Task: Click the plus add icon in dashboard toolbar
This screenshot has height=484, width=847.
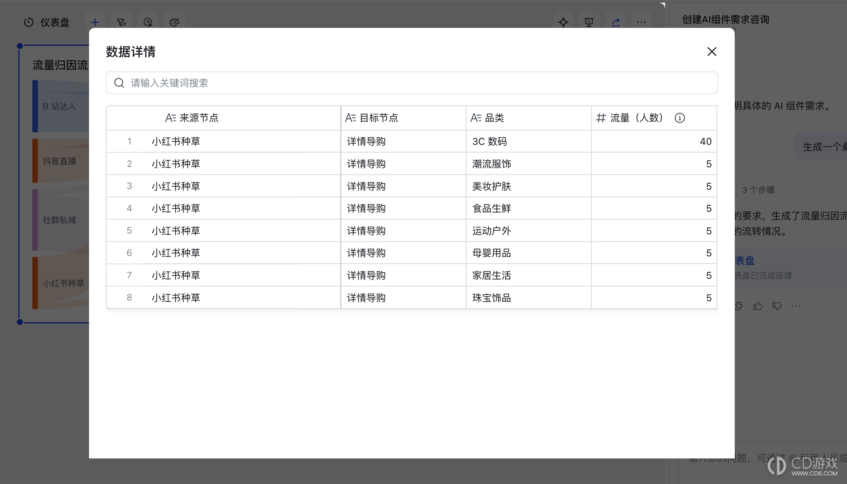Action: [95, 22]
